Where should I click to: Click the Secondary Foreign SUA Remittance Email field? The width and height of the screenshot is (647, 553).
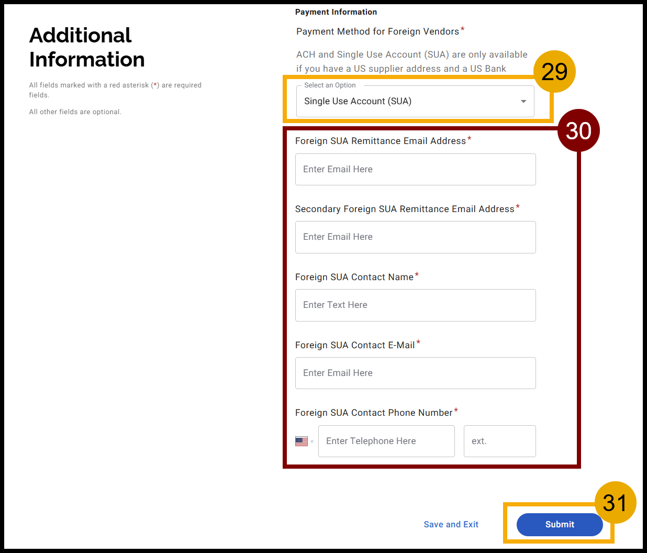tap(415, 237)
